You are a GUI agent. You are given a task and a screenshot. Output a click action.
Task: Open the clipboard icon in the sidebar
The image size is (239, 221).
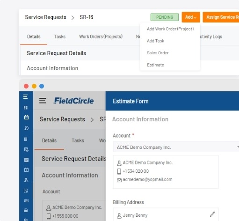(26, 139)
